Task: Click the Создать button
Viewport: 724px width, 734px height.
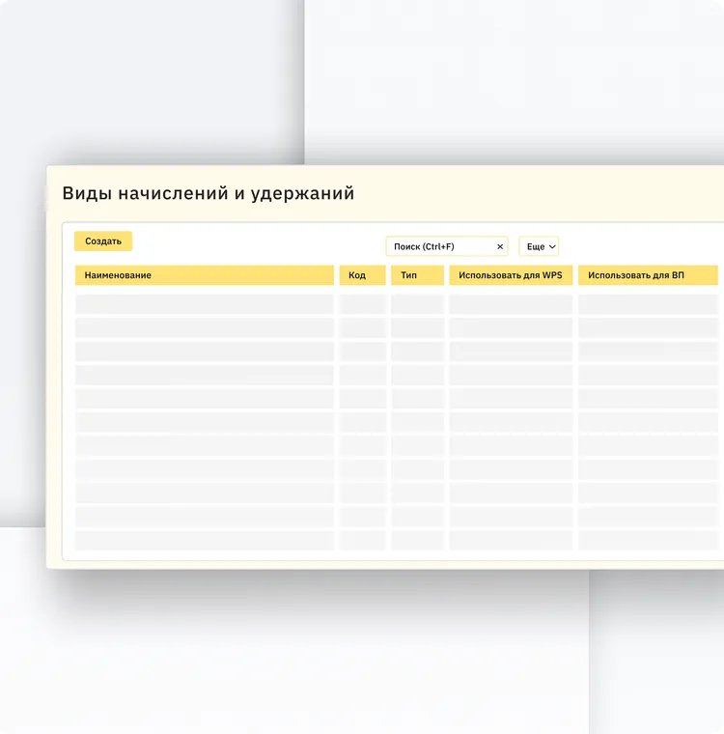Action: click(x=103, y=241)
